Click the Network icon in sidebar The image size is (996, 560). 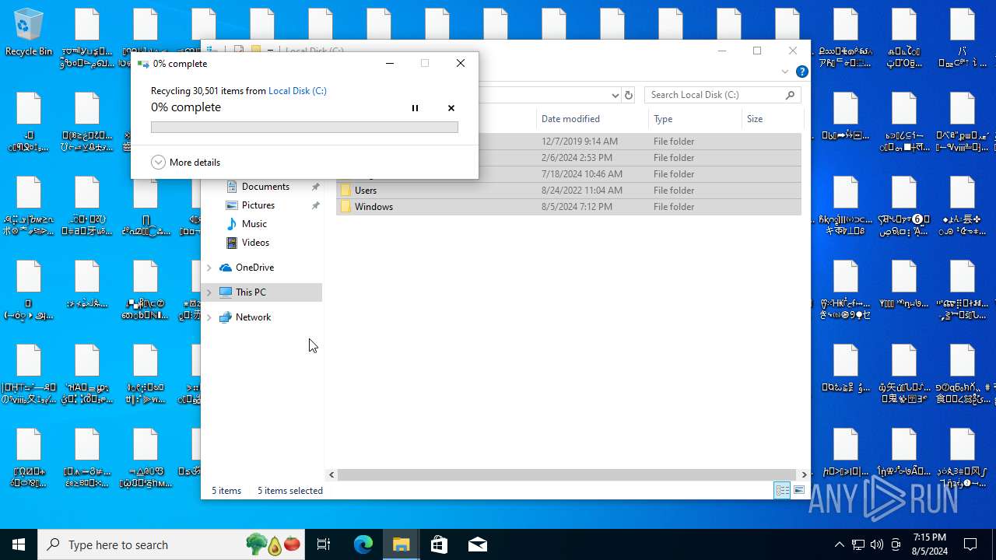pyautogui.click(x=226, y=317)
